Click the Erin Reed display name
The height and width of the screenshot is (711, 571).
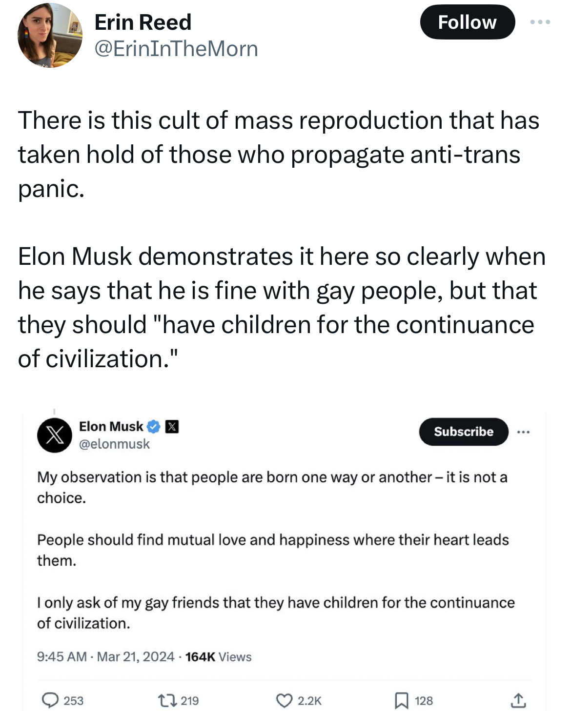143,22
